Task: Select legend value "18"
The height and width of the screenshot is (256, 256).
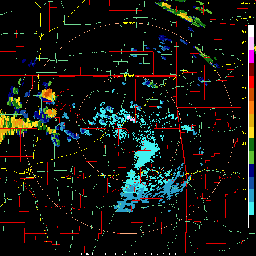Action: (244, 166)
